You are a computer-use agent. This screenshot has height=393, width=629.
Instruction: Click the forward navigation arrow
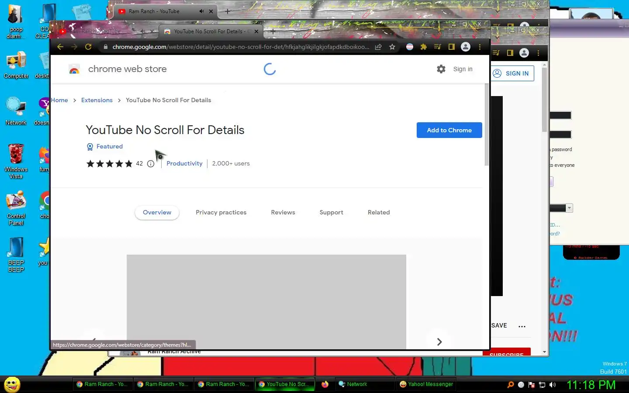[x=74, y=47]
